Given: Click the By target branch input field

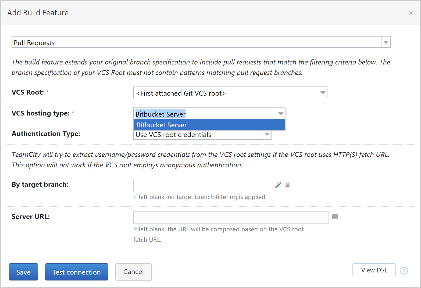Looking at the screenshot, I should [203, 185].
